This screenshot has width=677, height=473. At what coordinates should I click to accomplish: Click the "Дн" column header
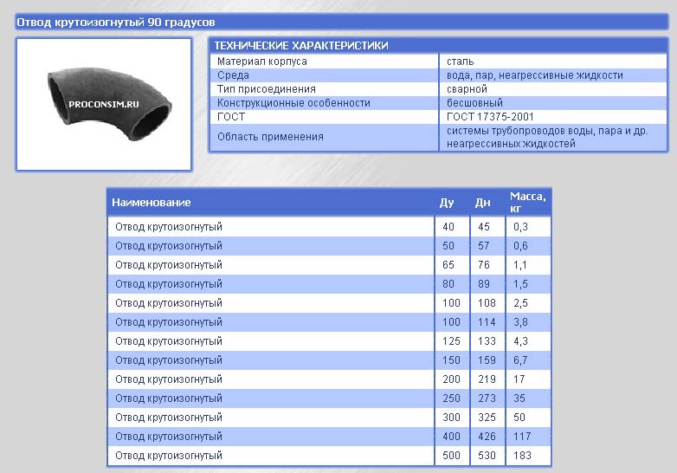pos(482,203)
